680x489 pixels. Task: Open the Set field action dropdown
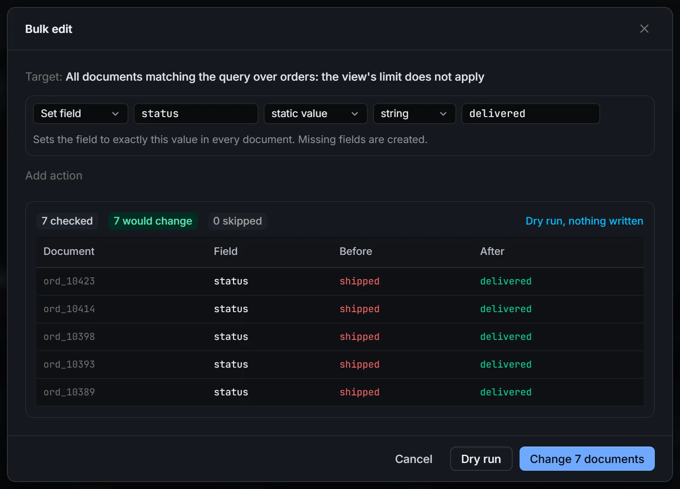[x=81, y=114]
